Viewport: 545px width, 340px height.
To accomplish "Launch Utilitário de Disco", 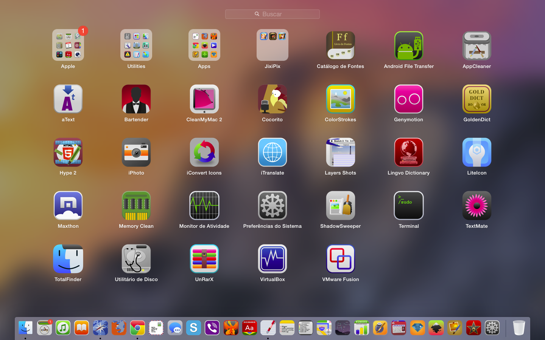I will coord(136,259).
